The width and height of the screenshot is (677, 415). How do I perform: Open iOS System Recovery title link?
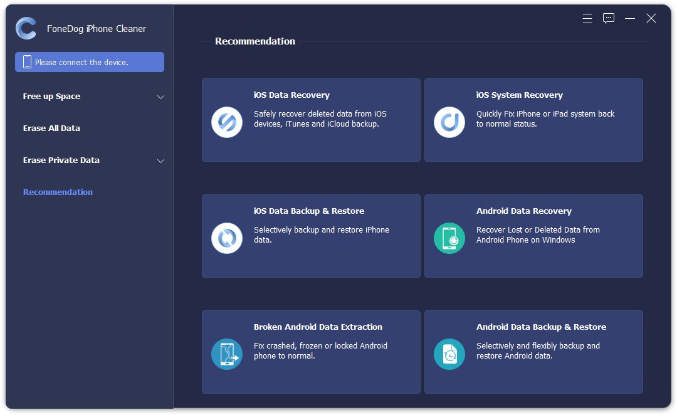(520, 95)
